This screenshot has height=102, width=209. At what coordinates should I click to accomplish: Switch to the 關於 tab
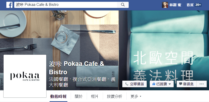pyautogui.click(x=79, y=96)
